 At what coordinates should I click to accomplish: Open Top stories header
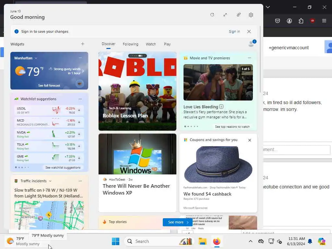[x=117, y=222]
